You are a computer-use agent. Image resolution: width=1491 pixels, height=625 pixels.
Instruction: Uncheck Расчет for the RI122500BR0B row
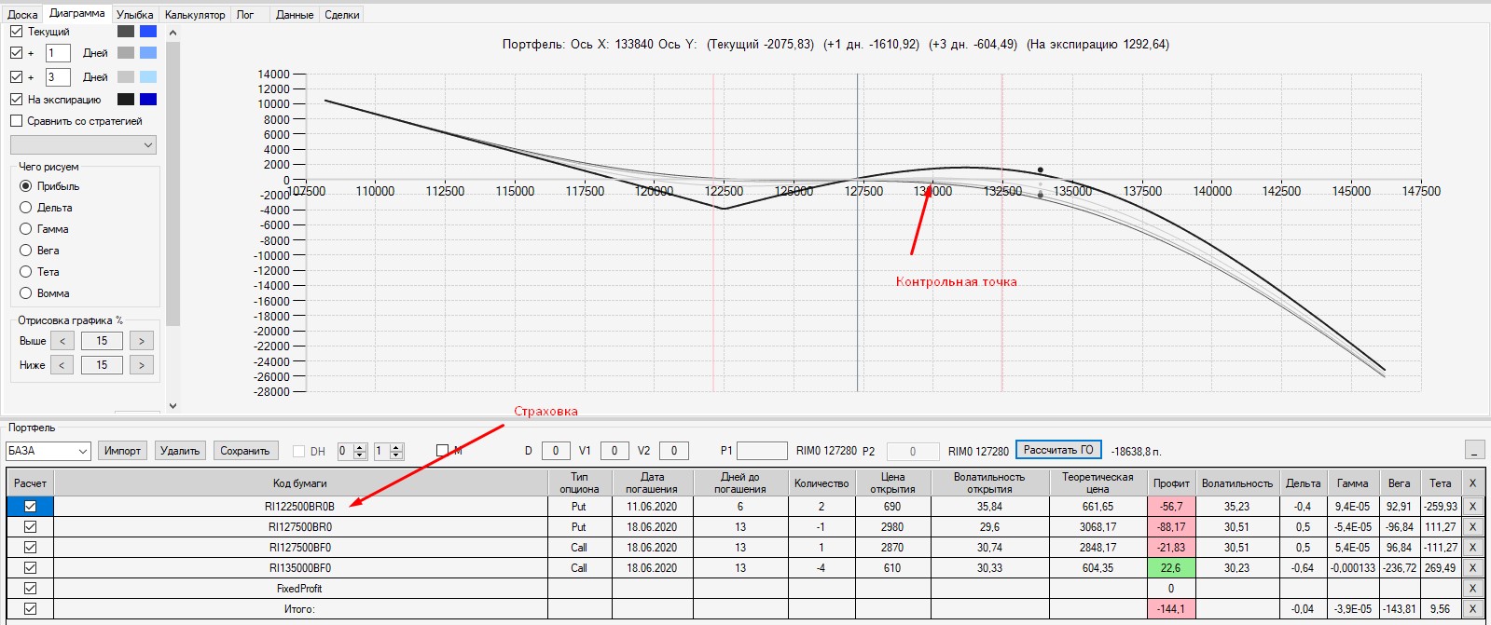[31, 507]
